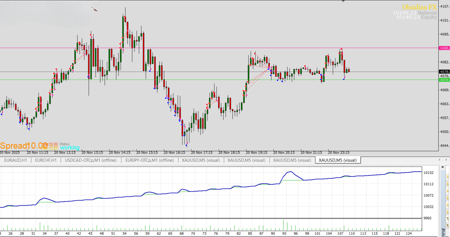Click the yellow 'Obsidian FX' title text
Image resolution: width=450 pixels, height=237 pixels.
pyautogui.click(x=419, y=7)
